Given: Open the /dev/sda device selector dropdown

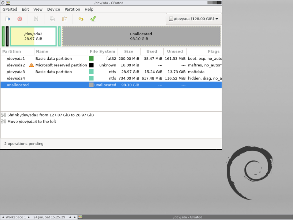Looking at the screenshot, I should pyautogui.click(x=194, y=19).
